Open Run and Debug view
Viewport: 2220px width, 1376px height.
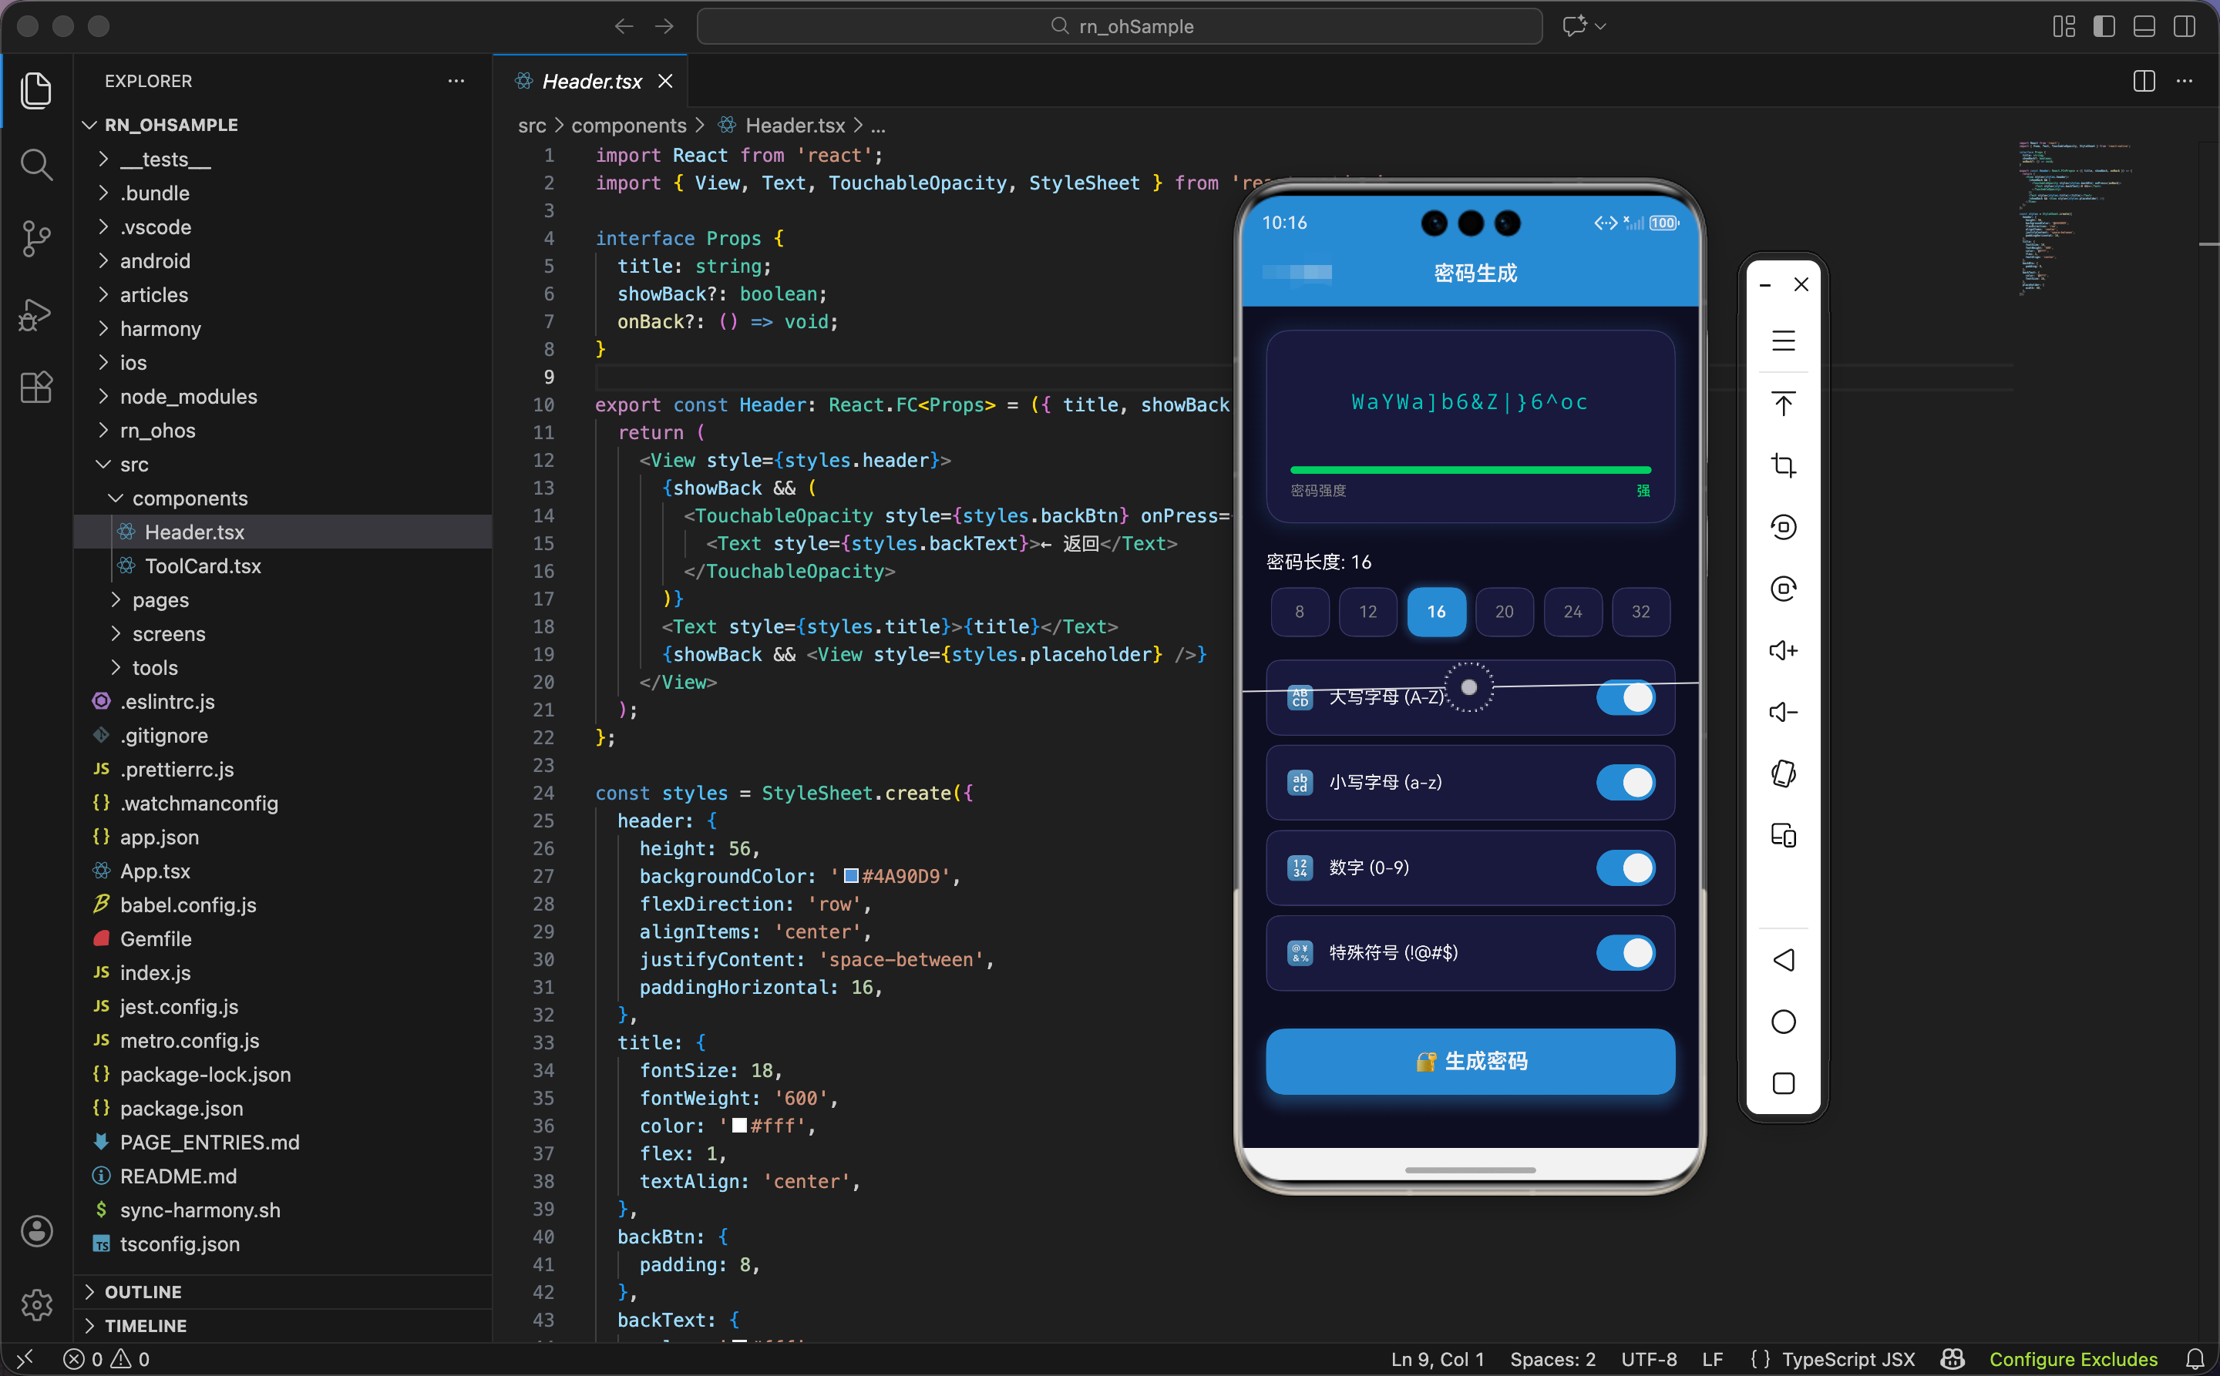point(36,314)
